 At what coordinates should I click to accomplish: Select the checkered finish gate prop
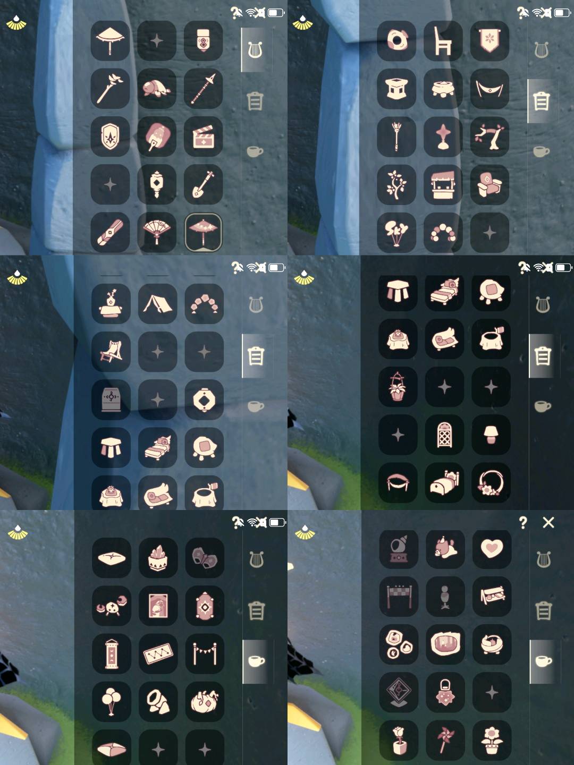tap(399, 596)
